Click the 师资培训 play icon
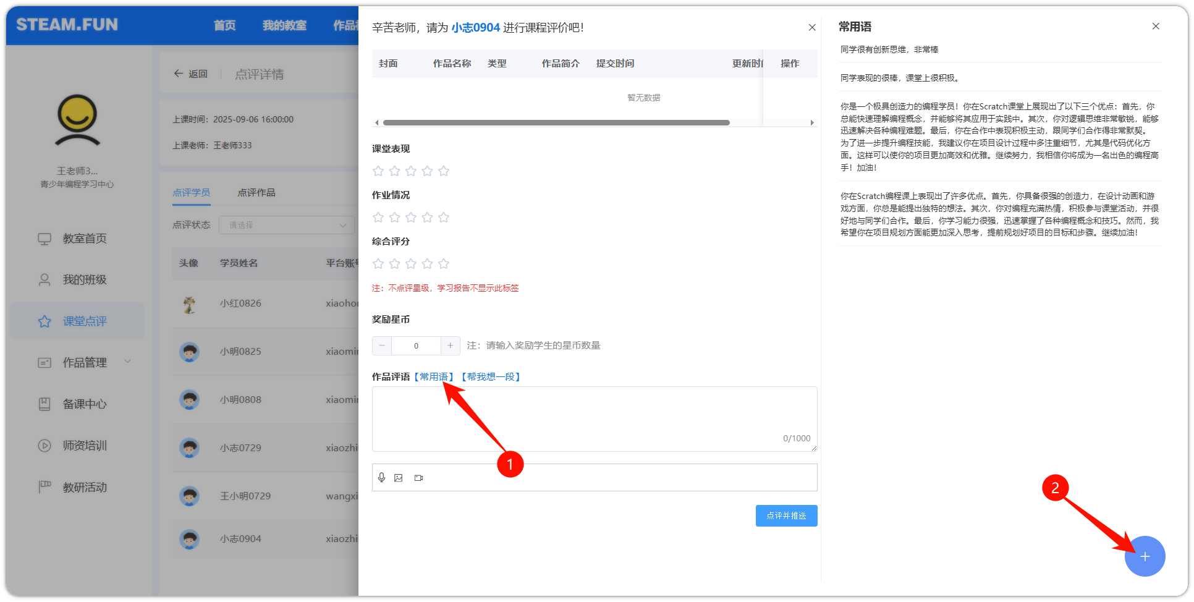This screenshot has width=1194, height=602. 44,446
